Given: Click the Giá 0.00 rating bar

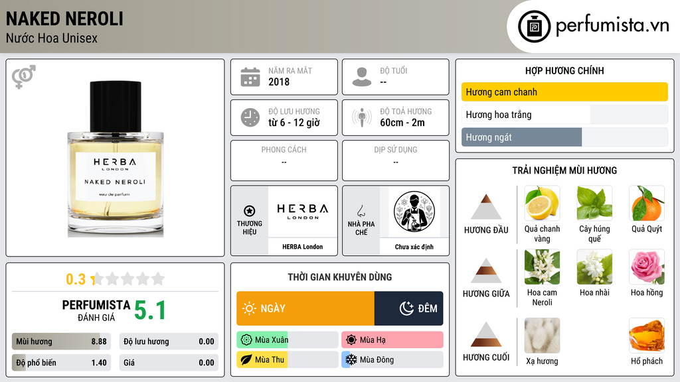Looking at the screenshot, I should point(169,363).
